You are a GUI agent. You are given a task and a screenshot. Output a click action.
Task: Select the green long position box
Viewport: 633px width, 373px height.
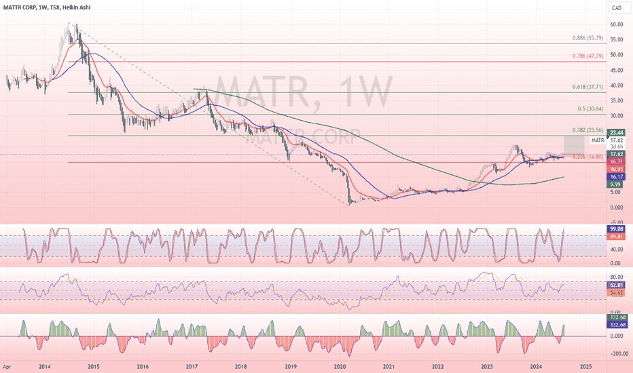[x=574, y=145]
